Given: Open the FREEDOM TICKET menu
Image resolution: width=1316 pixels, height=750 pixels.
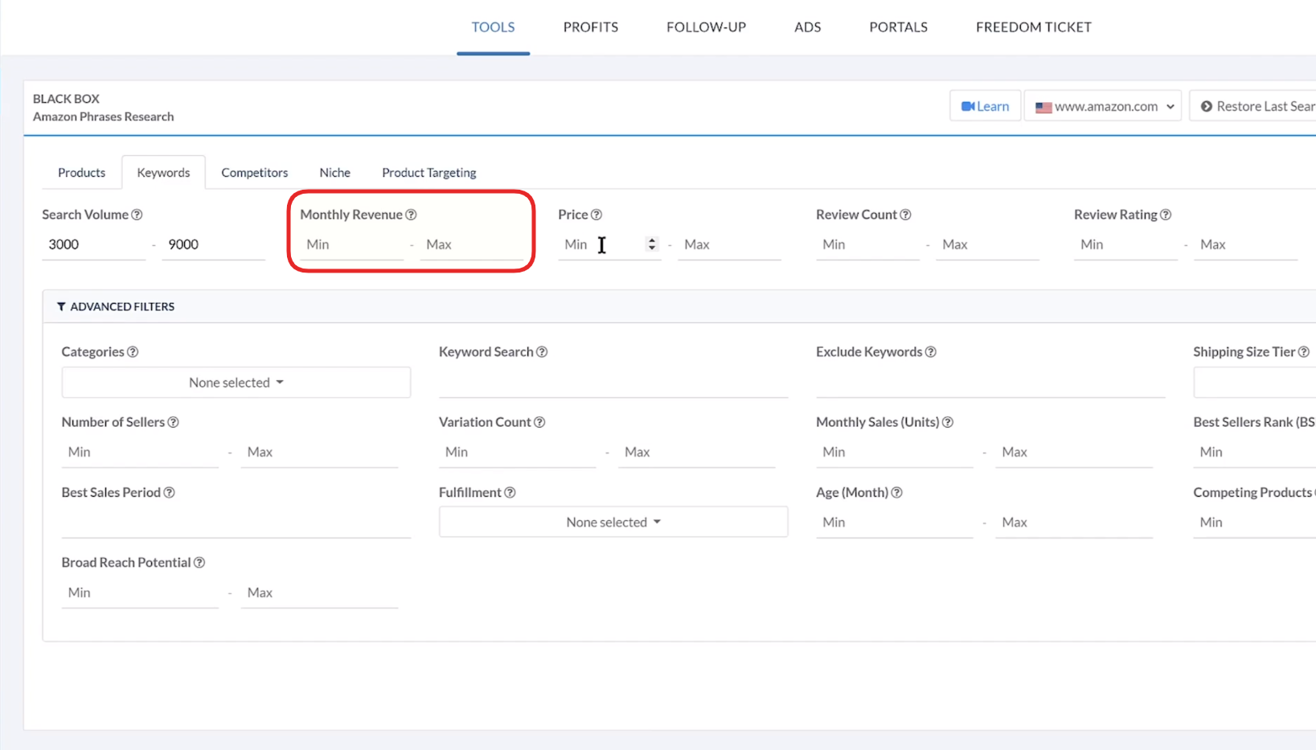Looking at the screenshot, I should click(x=1034, y=27).
